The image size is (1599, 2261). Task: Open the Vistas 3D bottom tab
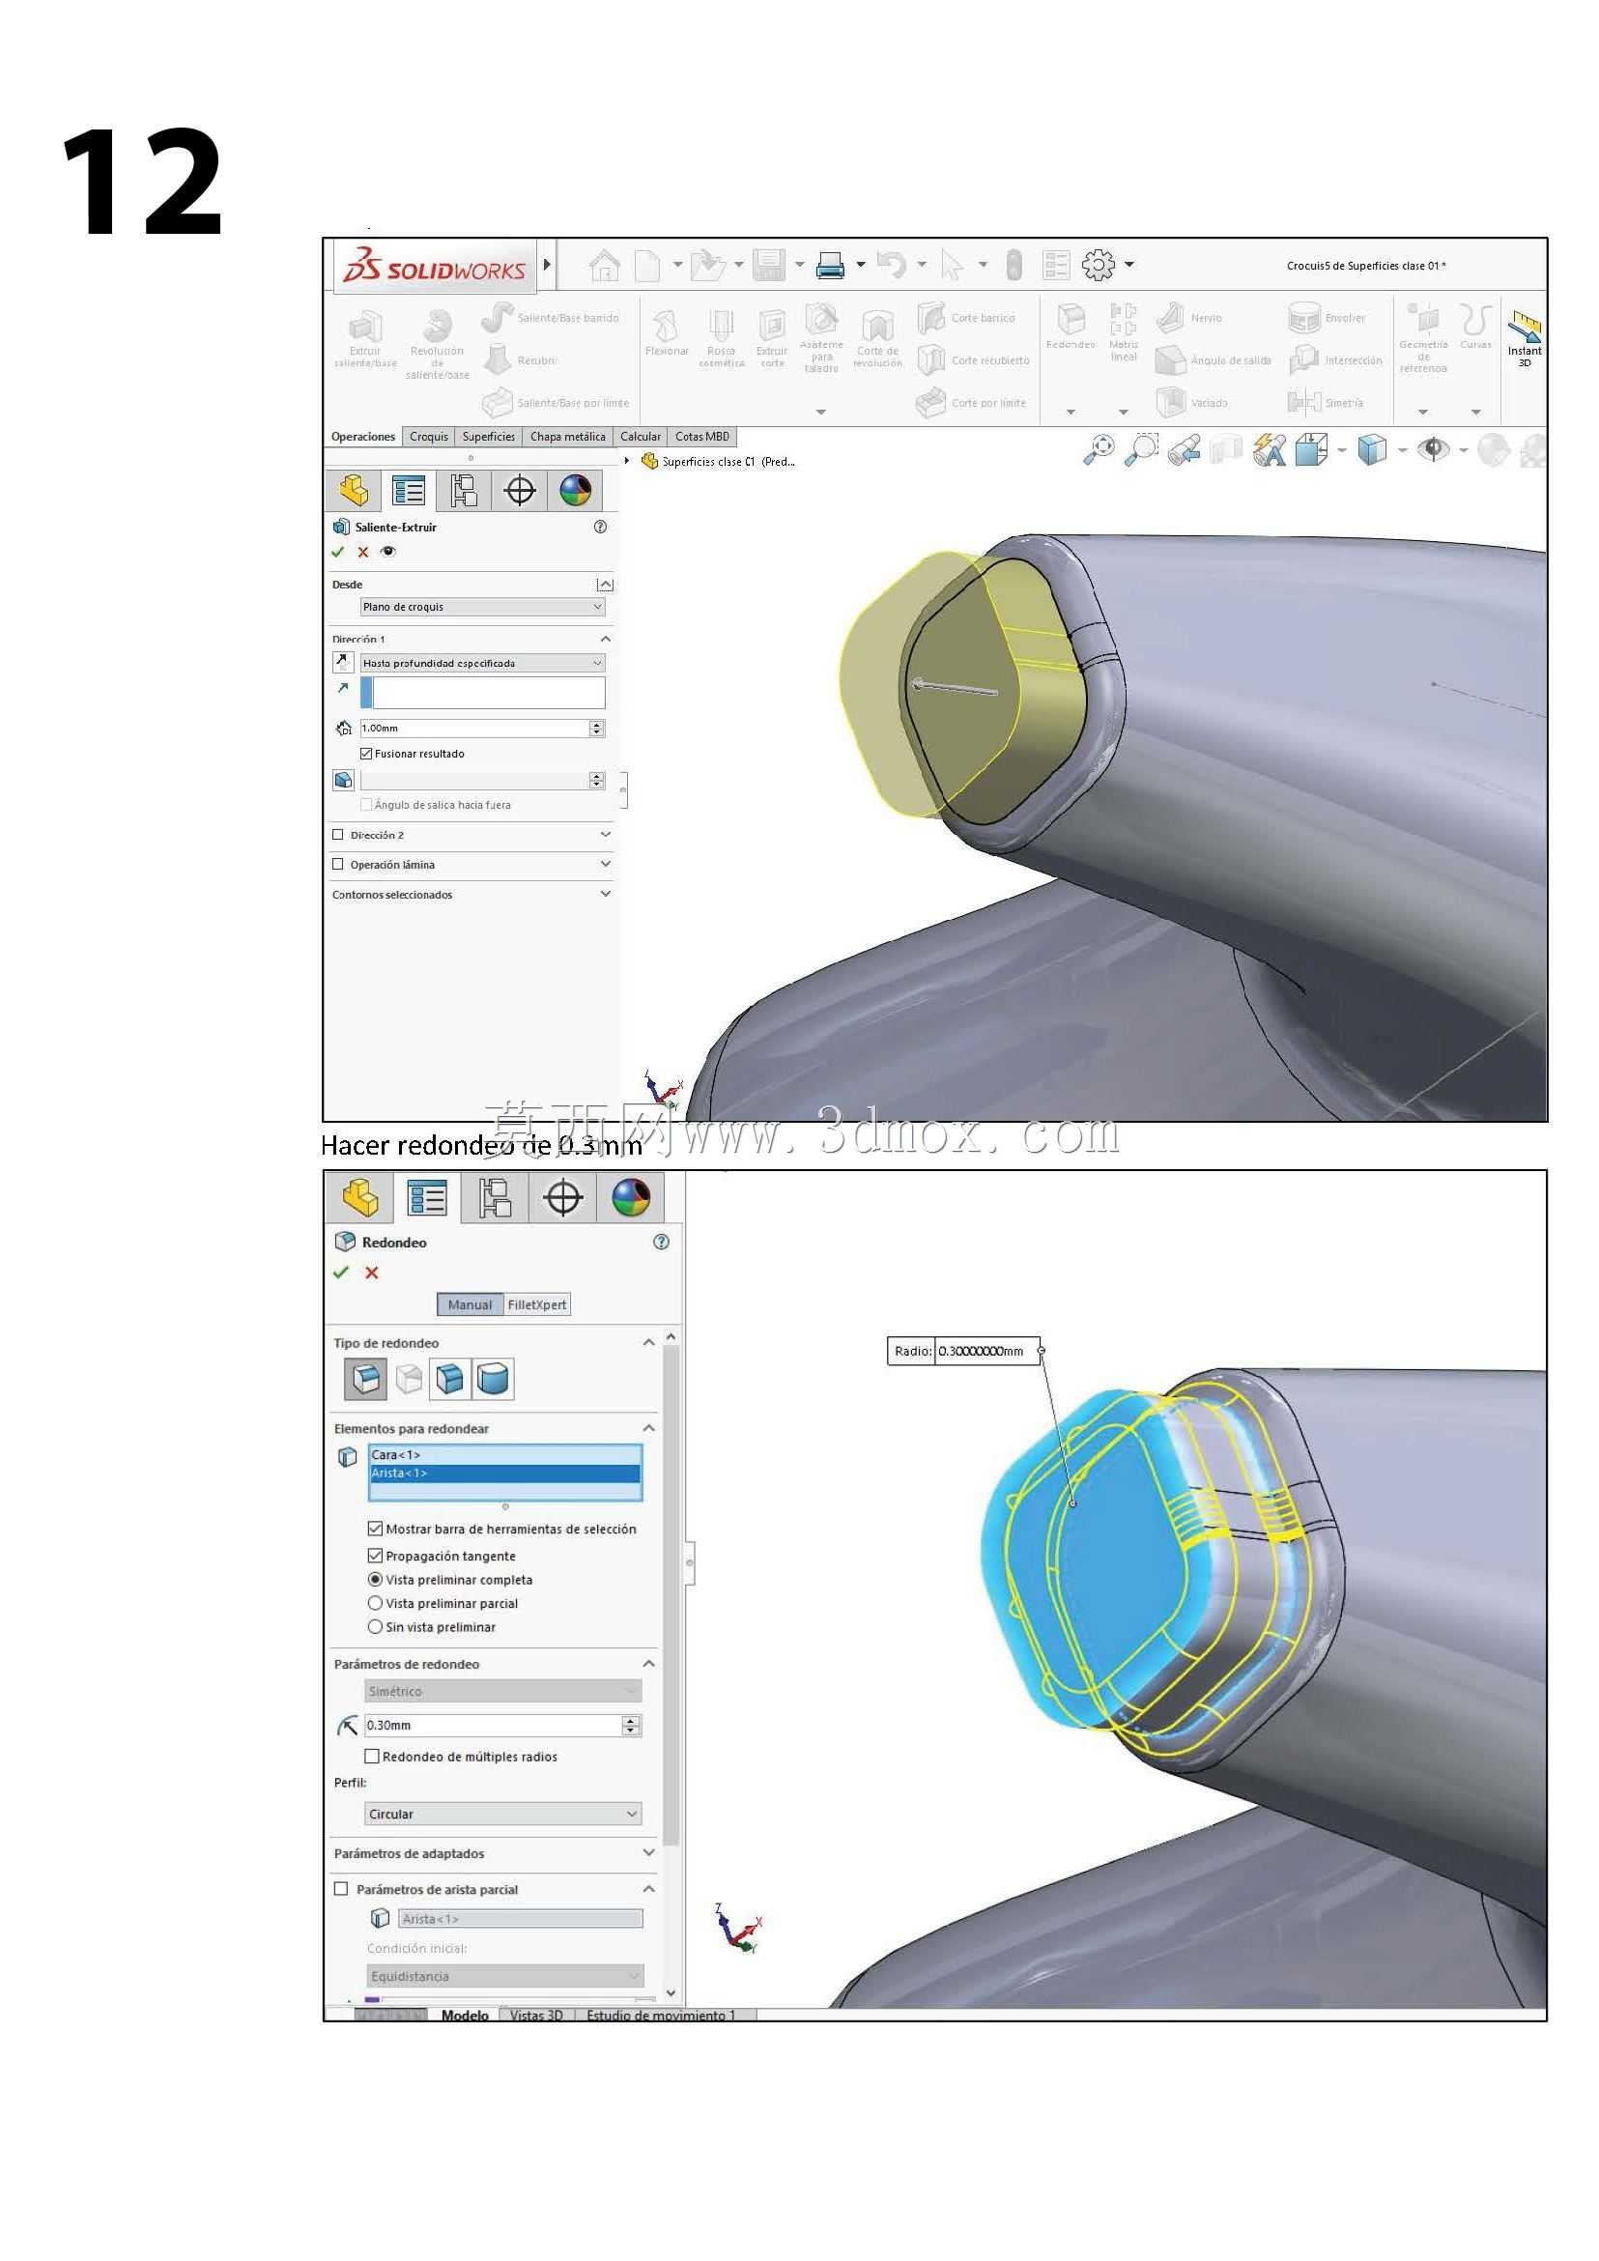pyautogui.click(x=536, y=2016)
